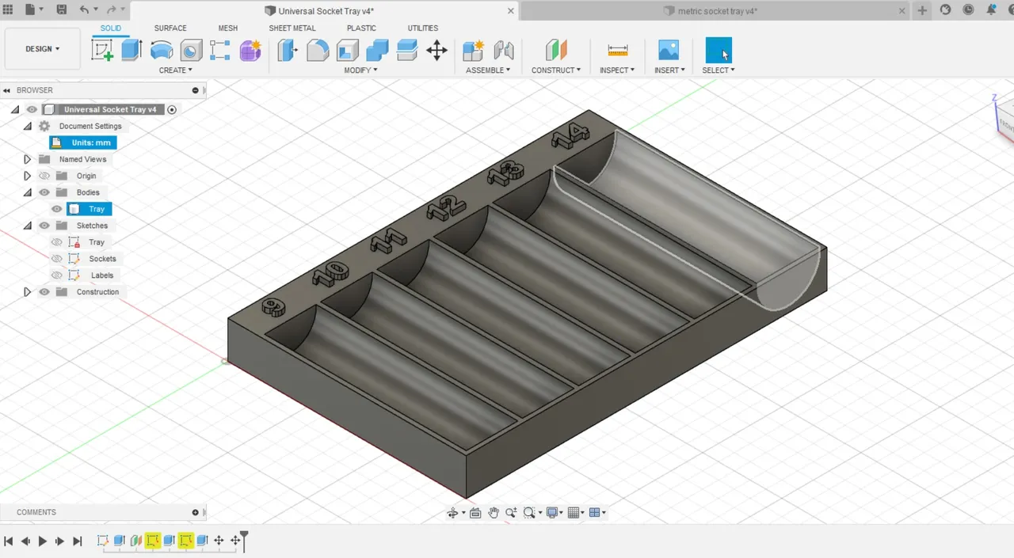
Task: Toggle visibility of Construction folder
Action: (44, 292)
